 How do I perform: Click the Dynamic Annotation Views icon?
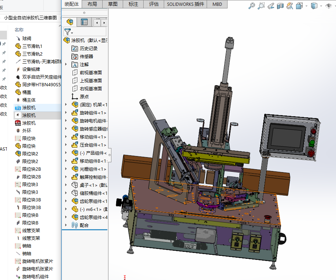click(289, 5)
